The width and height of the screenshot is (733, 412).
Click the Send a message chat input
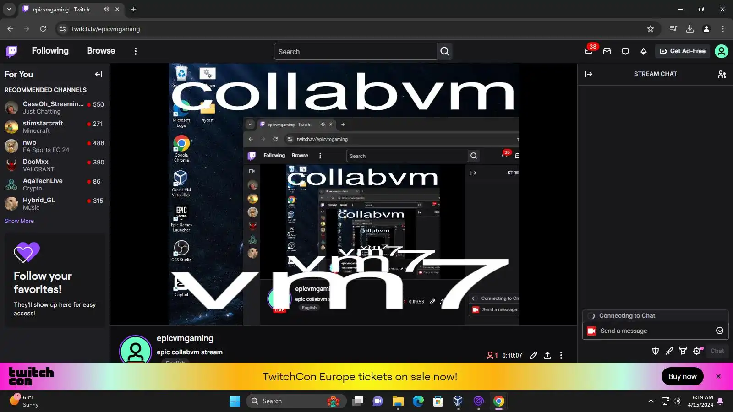point(655,331)
